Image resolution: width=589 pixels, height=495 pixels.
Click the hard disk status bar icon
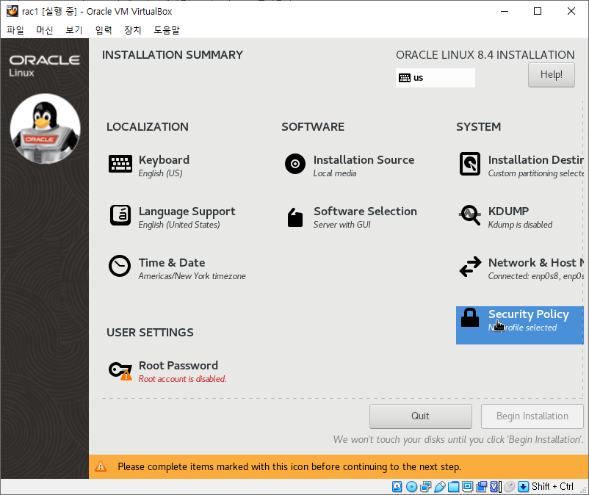[397, 487]
